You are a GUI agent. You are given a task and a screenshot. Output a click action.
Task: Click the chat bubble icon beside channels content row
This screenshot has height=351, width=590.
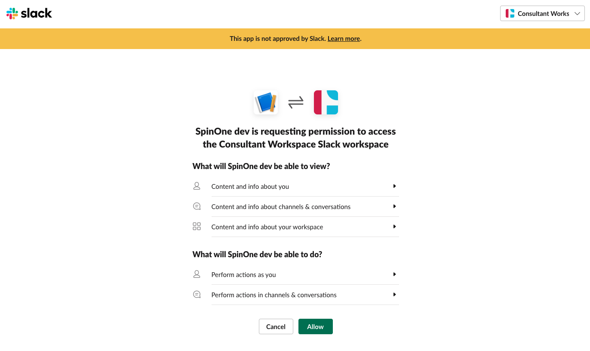[x=197, y=206]
